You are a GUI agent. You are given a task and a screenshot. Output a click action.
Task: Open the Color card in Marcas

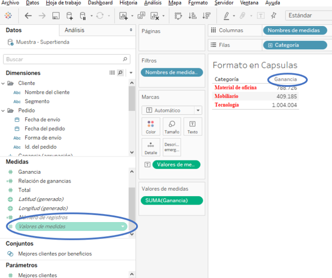click(150, 127)
